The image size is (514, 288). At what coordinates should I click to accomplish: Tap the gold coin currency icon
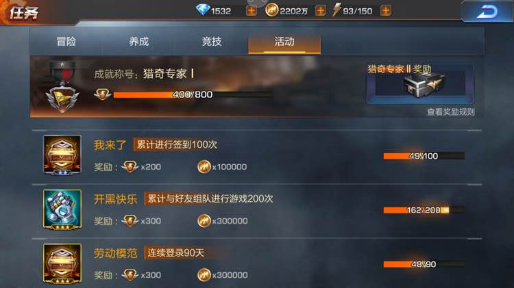click(272, 10)
